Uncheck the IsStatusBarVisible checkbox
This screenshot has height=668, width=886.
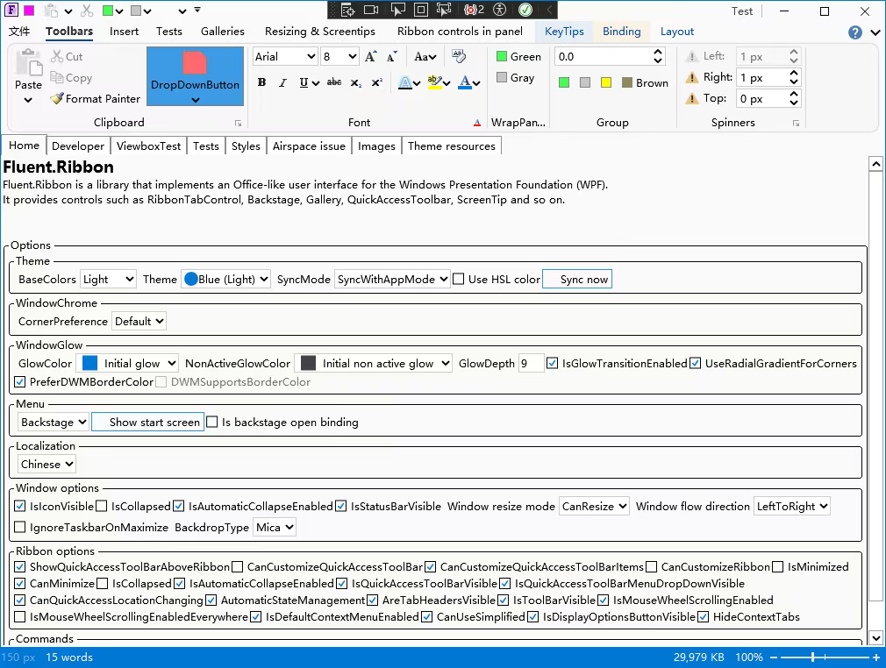tap(341, 506)
